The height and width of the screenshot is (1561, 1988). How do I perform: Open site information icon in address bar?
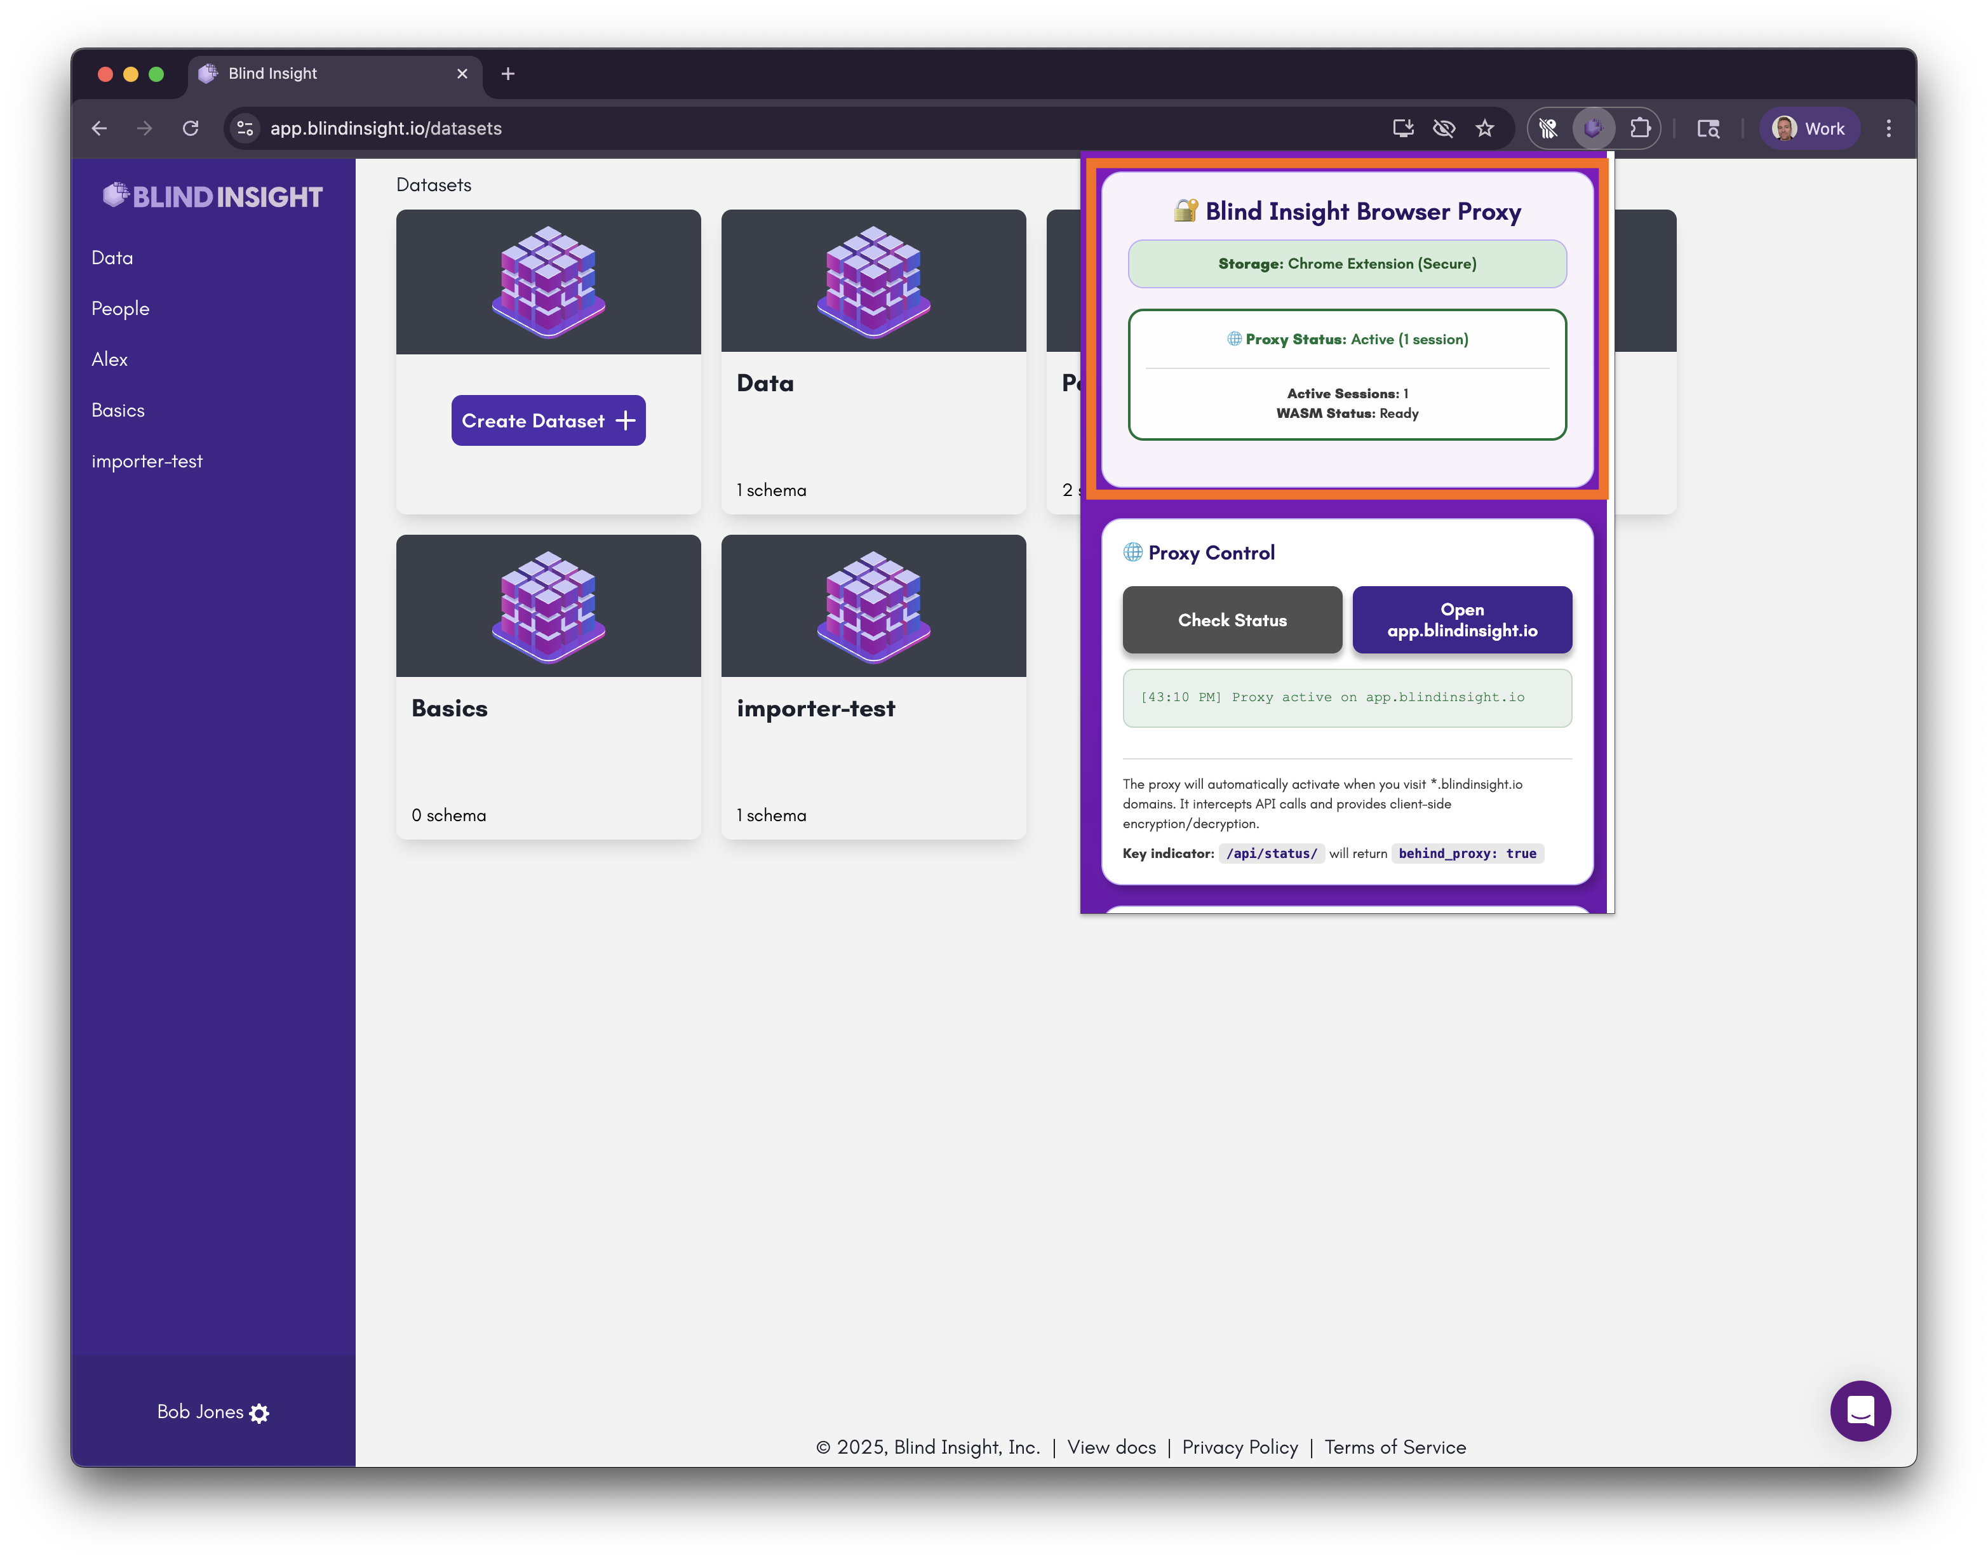tap(245, 129)
